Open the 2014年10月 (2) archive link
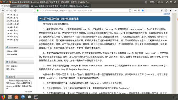178x100 pixels. coord(13,24)
